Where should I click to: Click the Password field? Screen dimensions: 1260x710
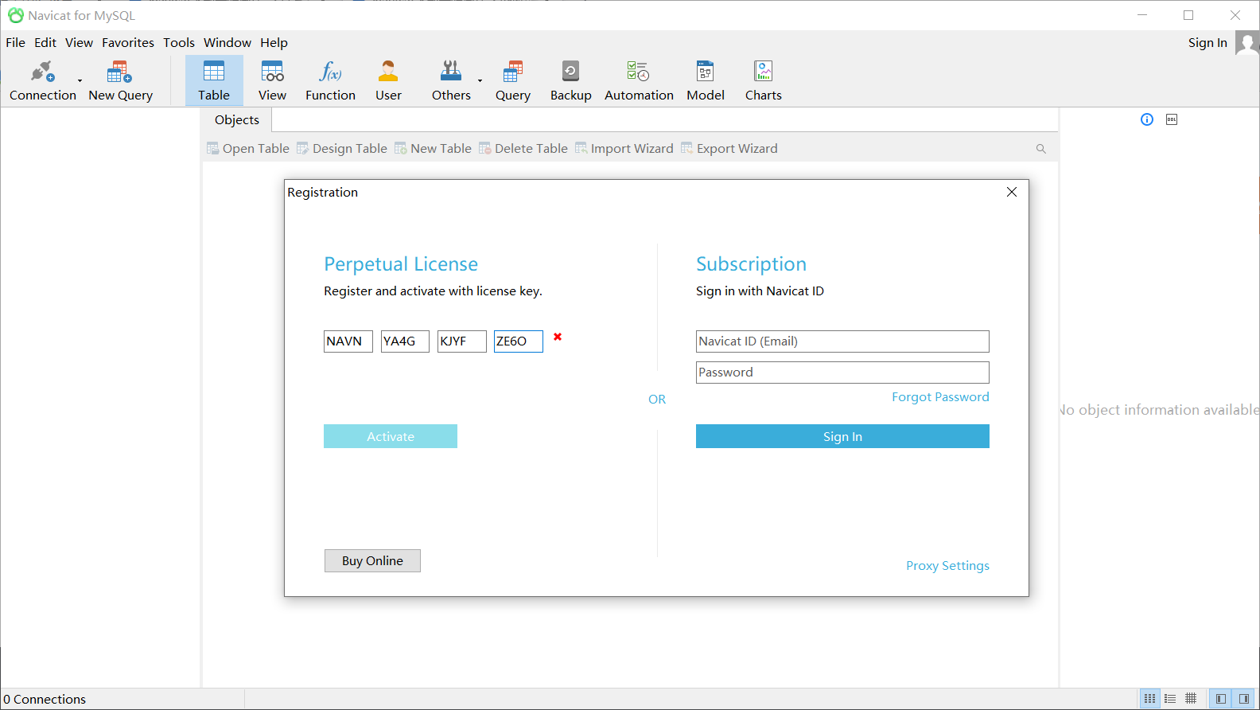(842, 373)
